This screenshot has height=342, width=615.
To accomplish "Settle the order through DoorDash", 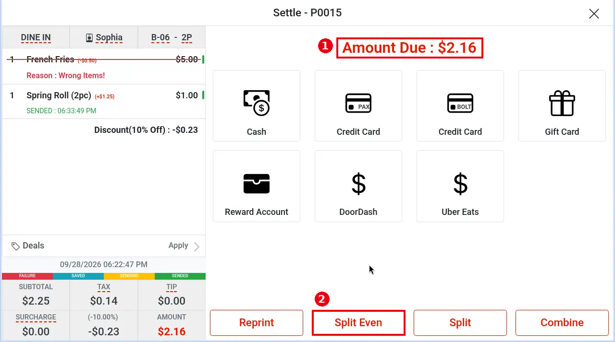I will coord(358,186).
